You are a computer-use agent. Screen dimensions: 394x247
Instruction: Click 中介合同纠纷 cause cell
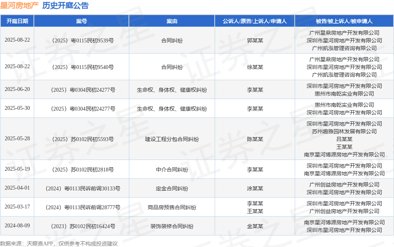point(172,170)
